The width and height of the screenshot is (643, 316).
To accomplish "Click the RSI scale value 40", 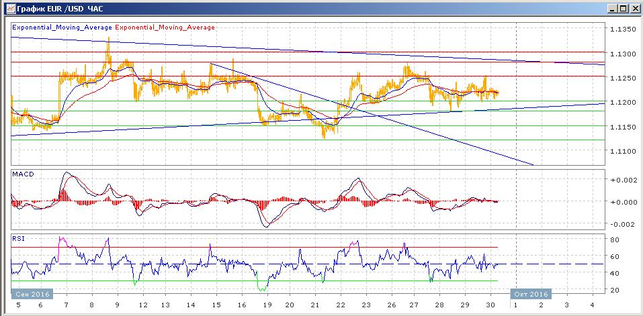I will click(x=614, y=273).
